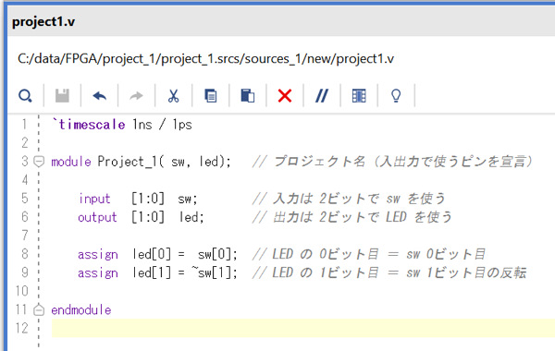This screenshot has width=555, height=351.
Task: Collapse the module block fold marker at line 3
Action: [39, 162]
